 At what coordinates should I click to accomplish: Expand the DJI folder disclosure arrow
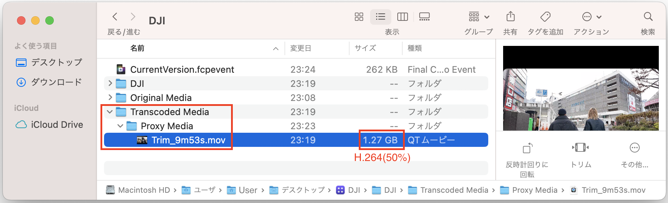[x=110, y=83]
